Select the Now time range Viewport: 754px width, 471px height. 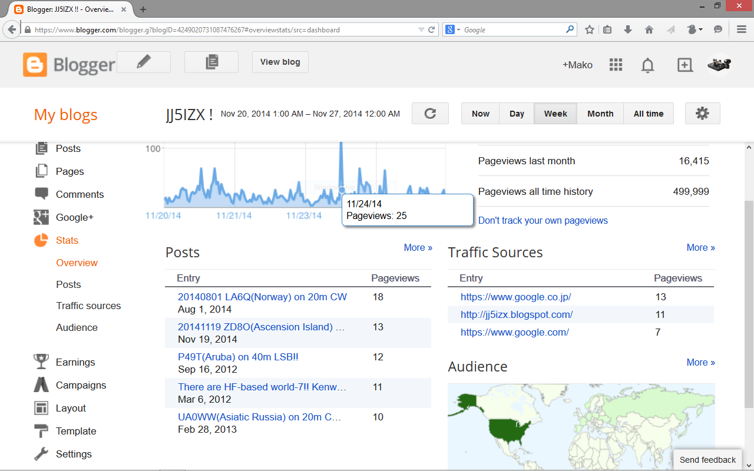[480, 114]
